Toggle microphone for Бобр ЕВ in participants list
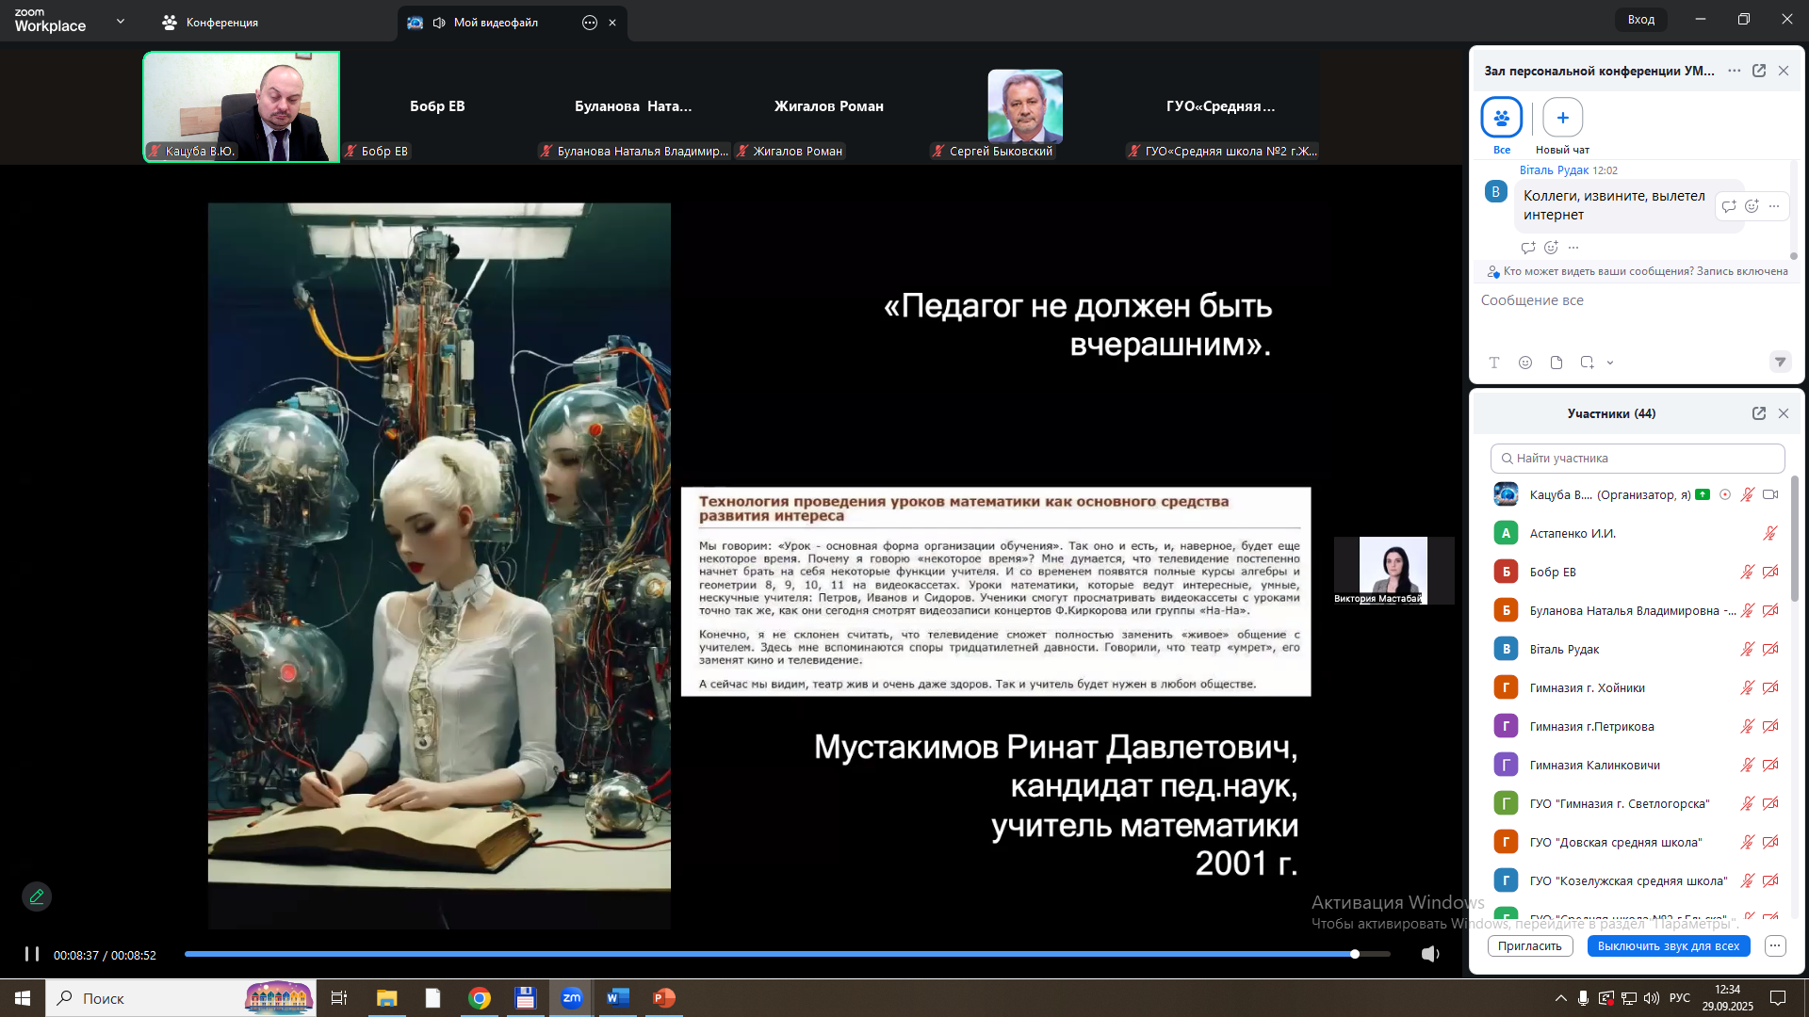This screenshot has height=1017, width=1809. (1747, 572)
